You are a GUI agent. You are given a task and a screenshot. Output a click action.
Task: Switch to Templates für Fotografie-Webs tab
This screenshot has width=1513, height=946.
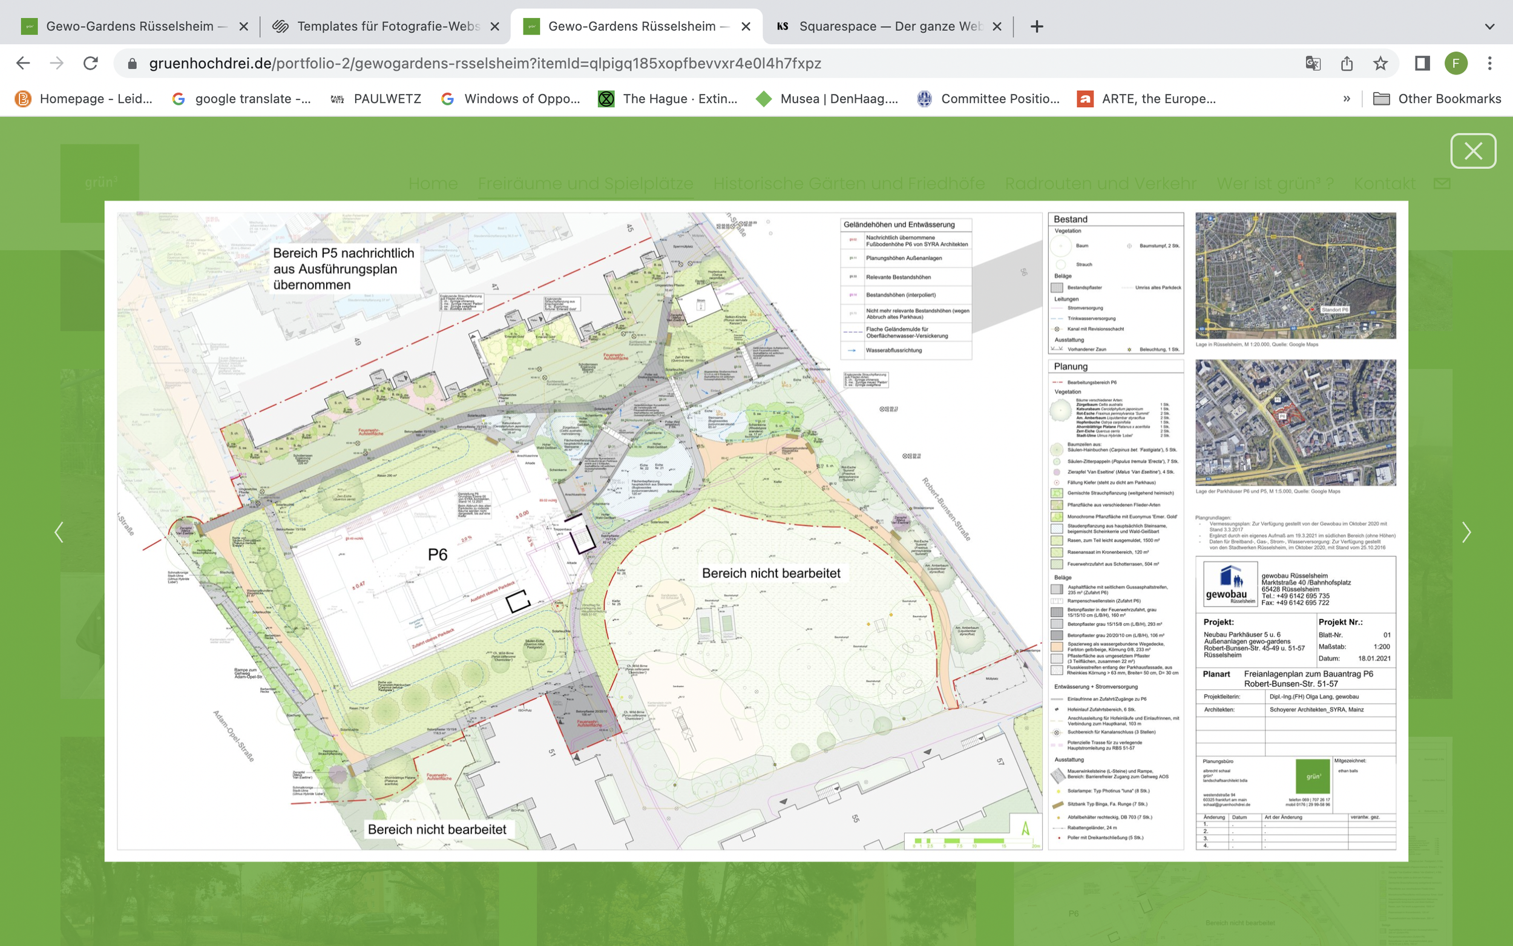[x=388, y=26]
